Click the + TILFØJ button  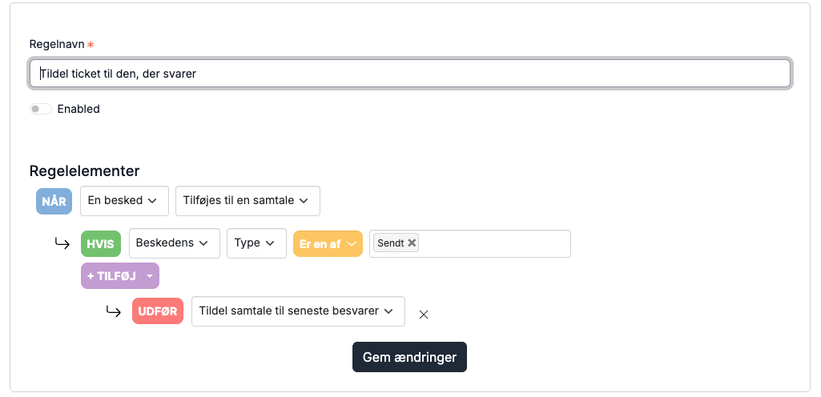click(x=120, y=275)
